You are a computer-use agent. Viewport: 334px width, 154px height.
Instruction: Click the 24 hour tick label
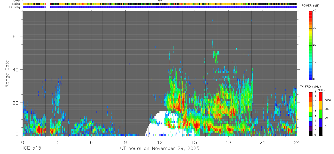pyautogui.click(x=297, y=142)
